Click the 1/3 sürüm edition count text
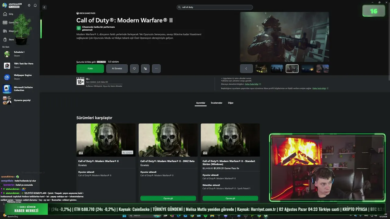 [x=113, y=62]
